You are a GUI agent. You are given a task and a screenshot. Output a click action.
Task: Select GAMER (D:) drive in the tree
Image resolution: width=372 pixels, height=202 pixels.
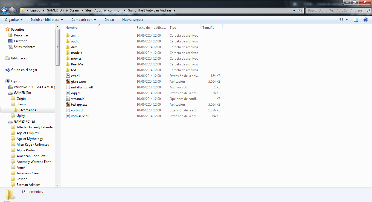coord(22,93)
